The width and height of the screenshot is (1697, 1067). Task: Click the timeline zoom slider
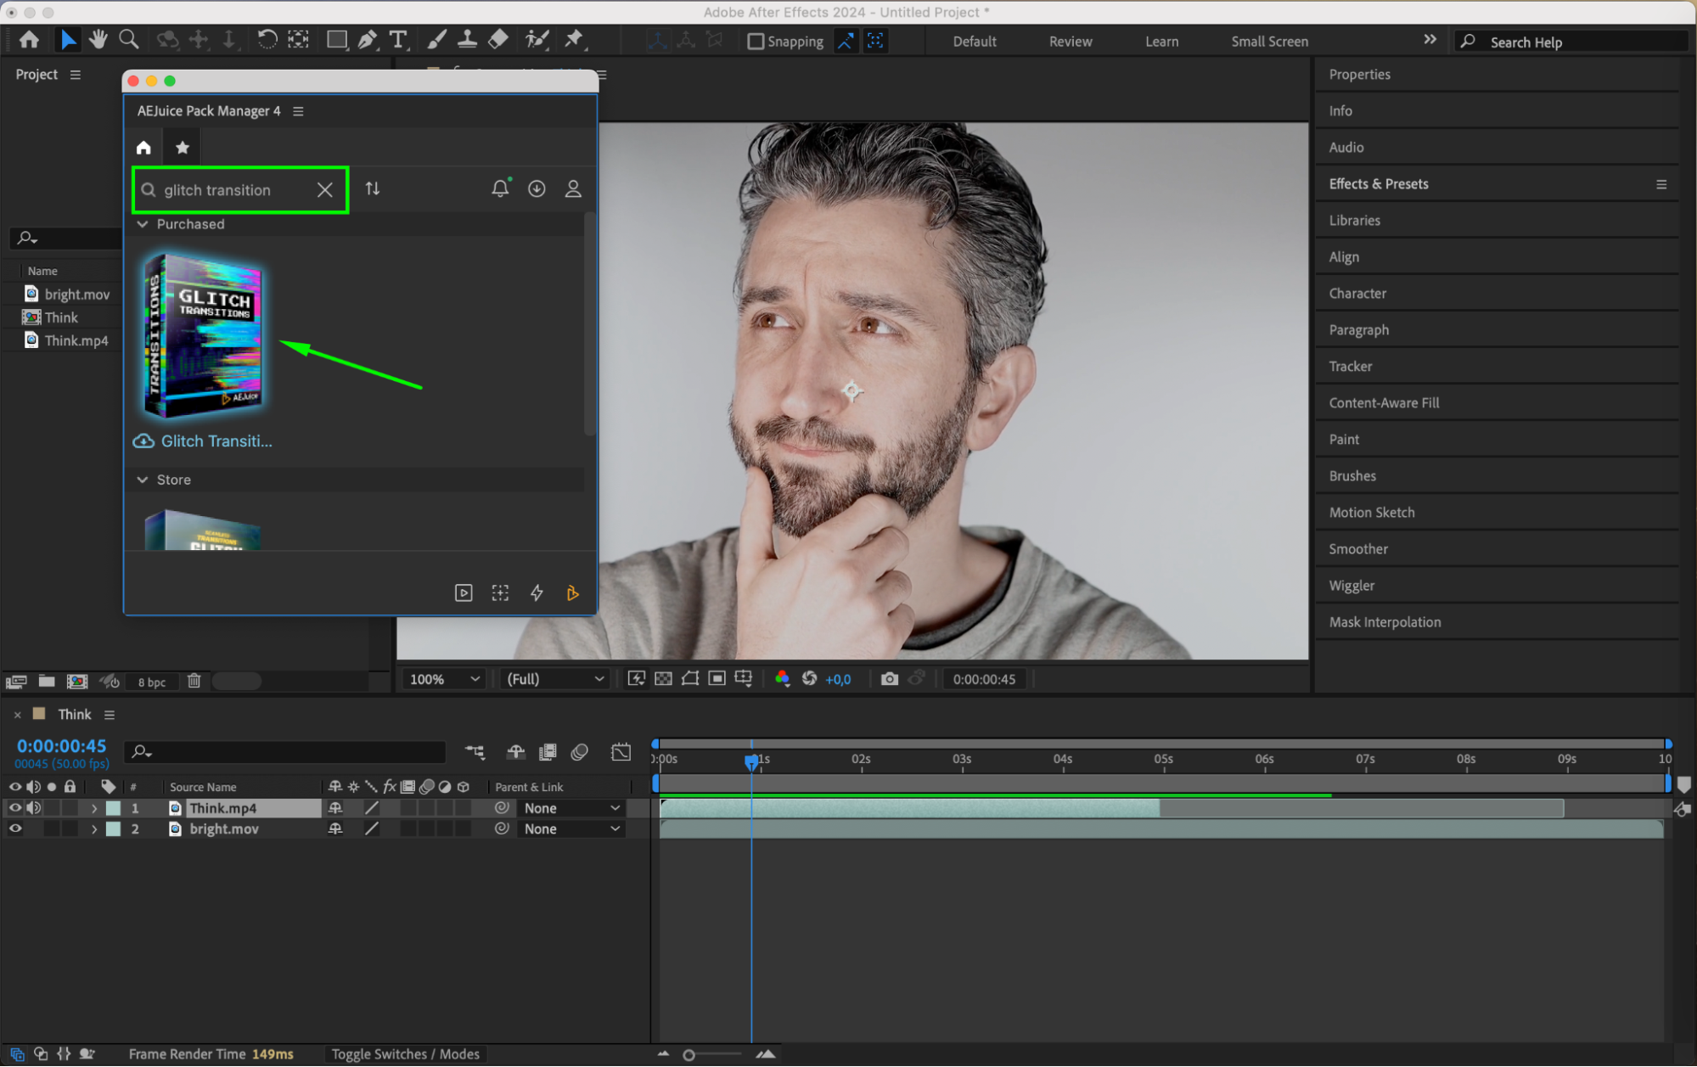click(689, 1054)
